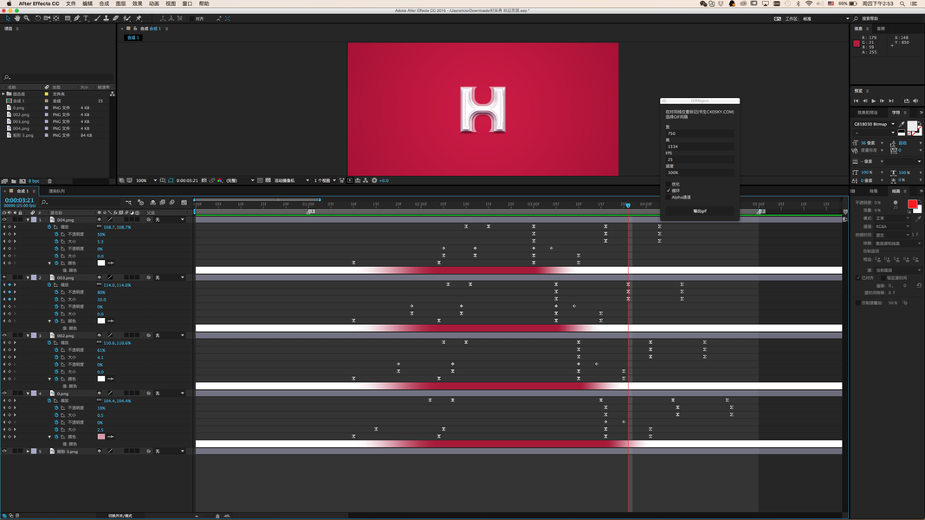This screenshot has width=925, height=520.
Task: Click the new folder icon in project panel
Action: 14,181
